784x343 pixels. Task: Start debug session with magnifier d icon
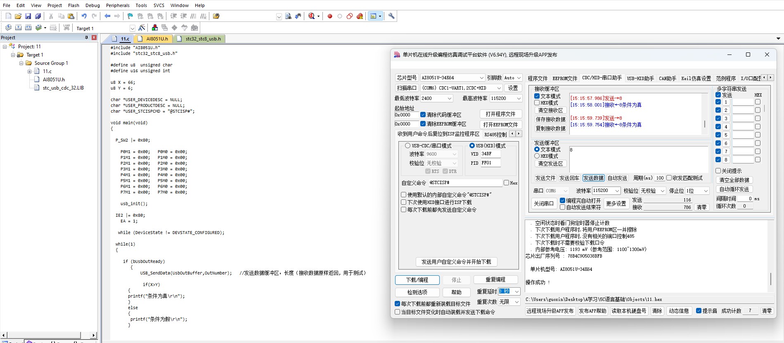[312, 16]
